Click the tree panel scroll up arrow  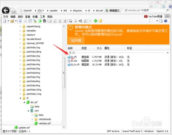(64, 26)
